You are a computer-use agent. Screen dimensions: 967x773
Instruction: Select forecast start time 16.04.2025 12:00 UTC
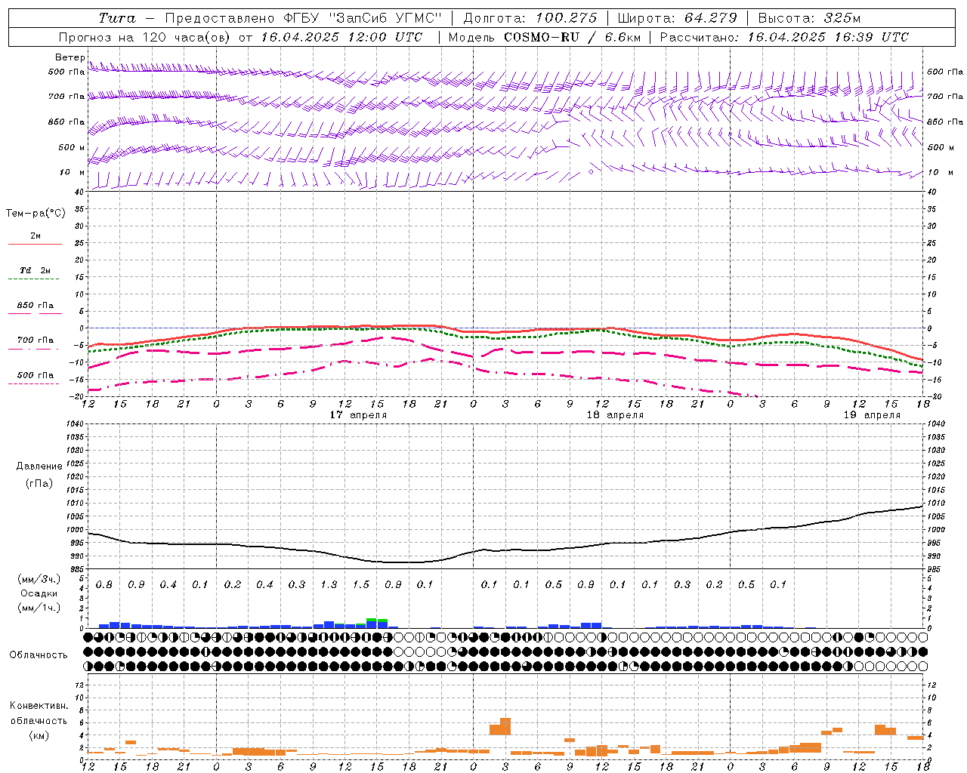[342, 37]
